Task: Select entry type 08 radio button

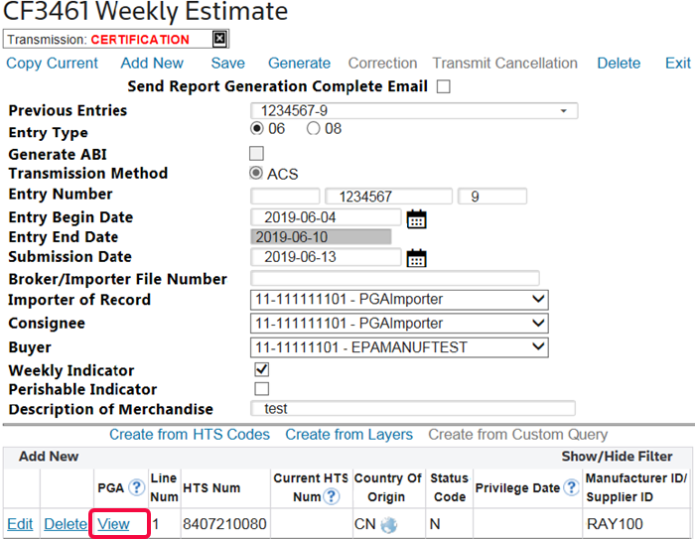Action: click(x=314, y=129)
